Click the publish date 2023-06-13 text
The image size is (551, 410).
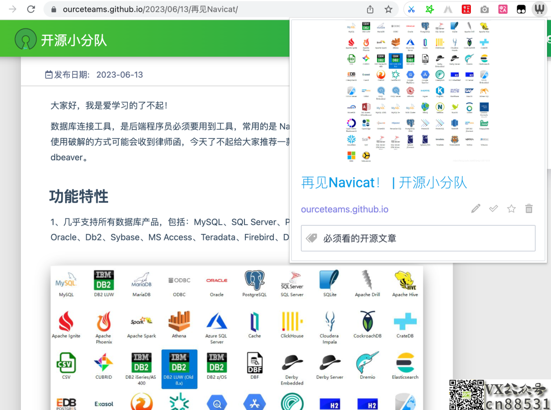119,75
